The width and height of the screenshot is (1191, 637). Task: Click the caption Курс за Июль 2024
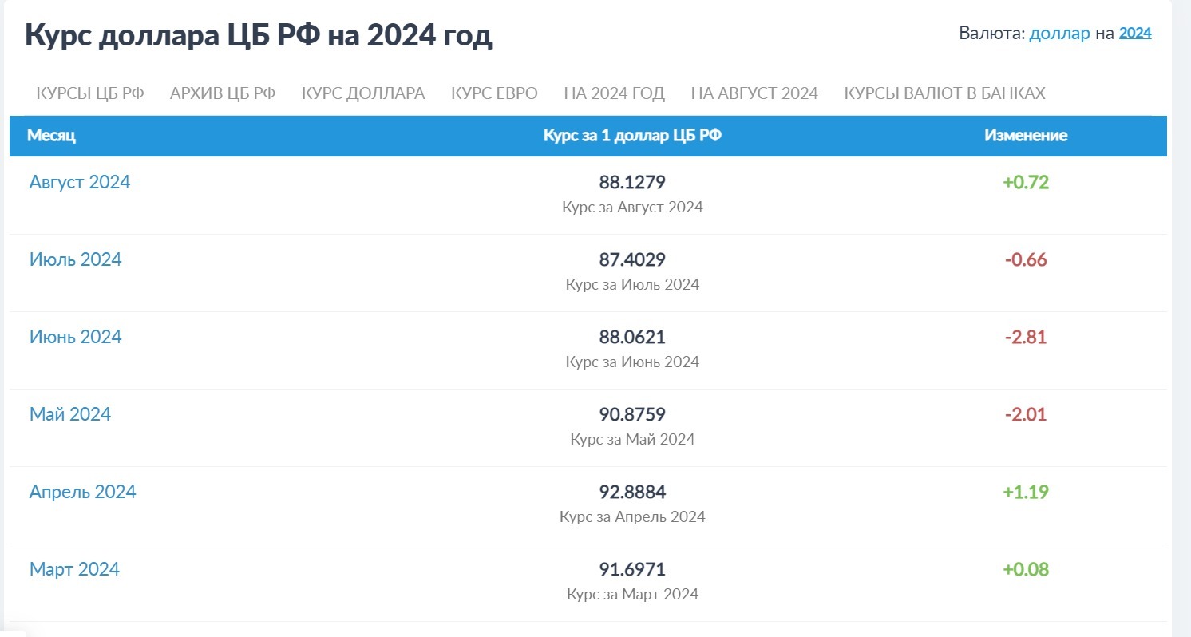(632, 285)
